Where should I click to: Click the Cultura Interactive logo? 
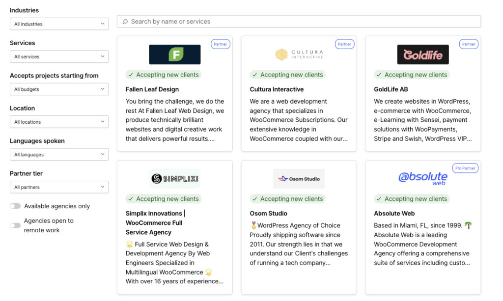(x=299, y=55)
